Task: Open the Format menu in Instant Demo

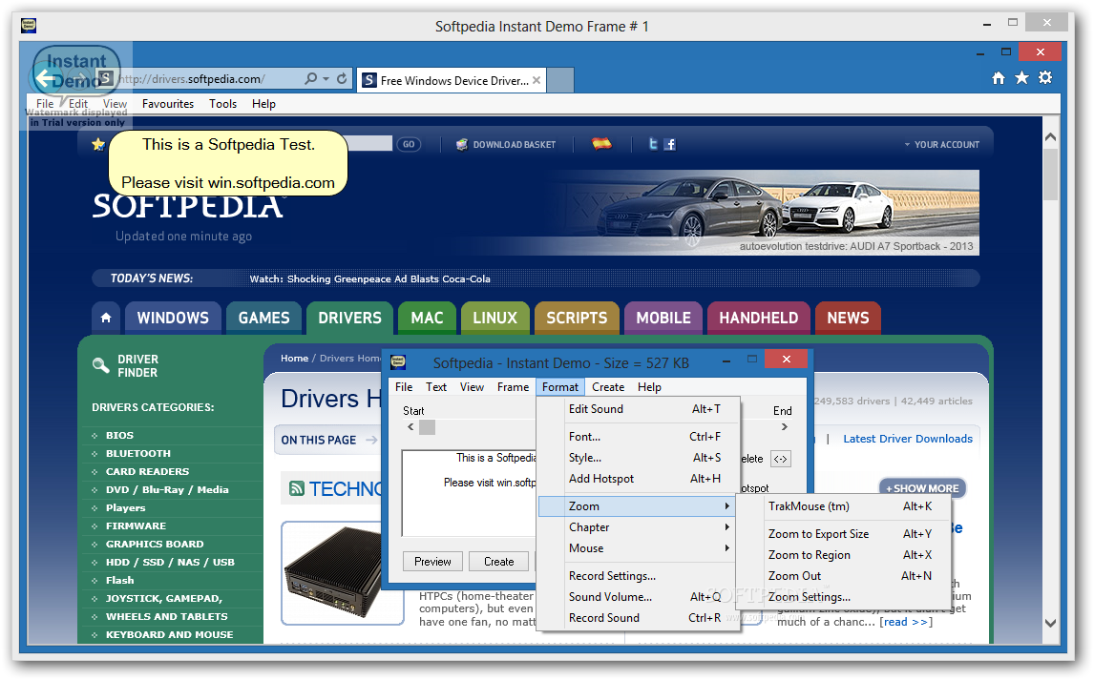Action: point(559,386)
